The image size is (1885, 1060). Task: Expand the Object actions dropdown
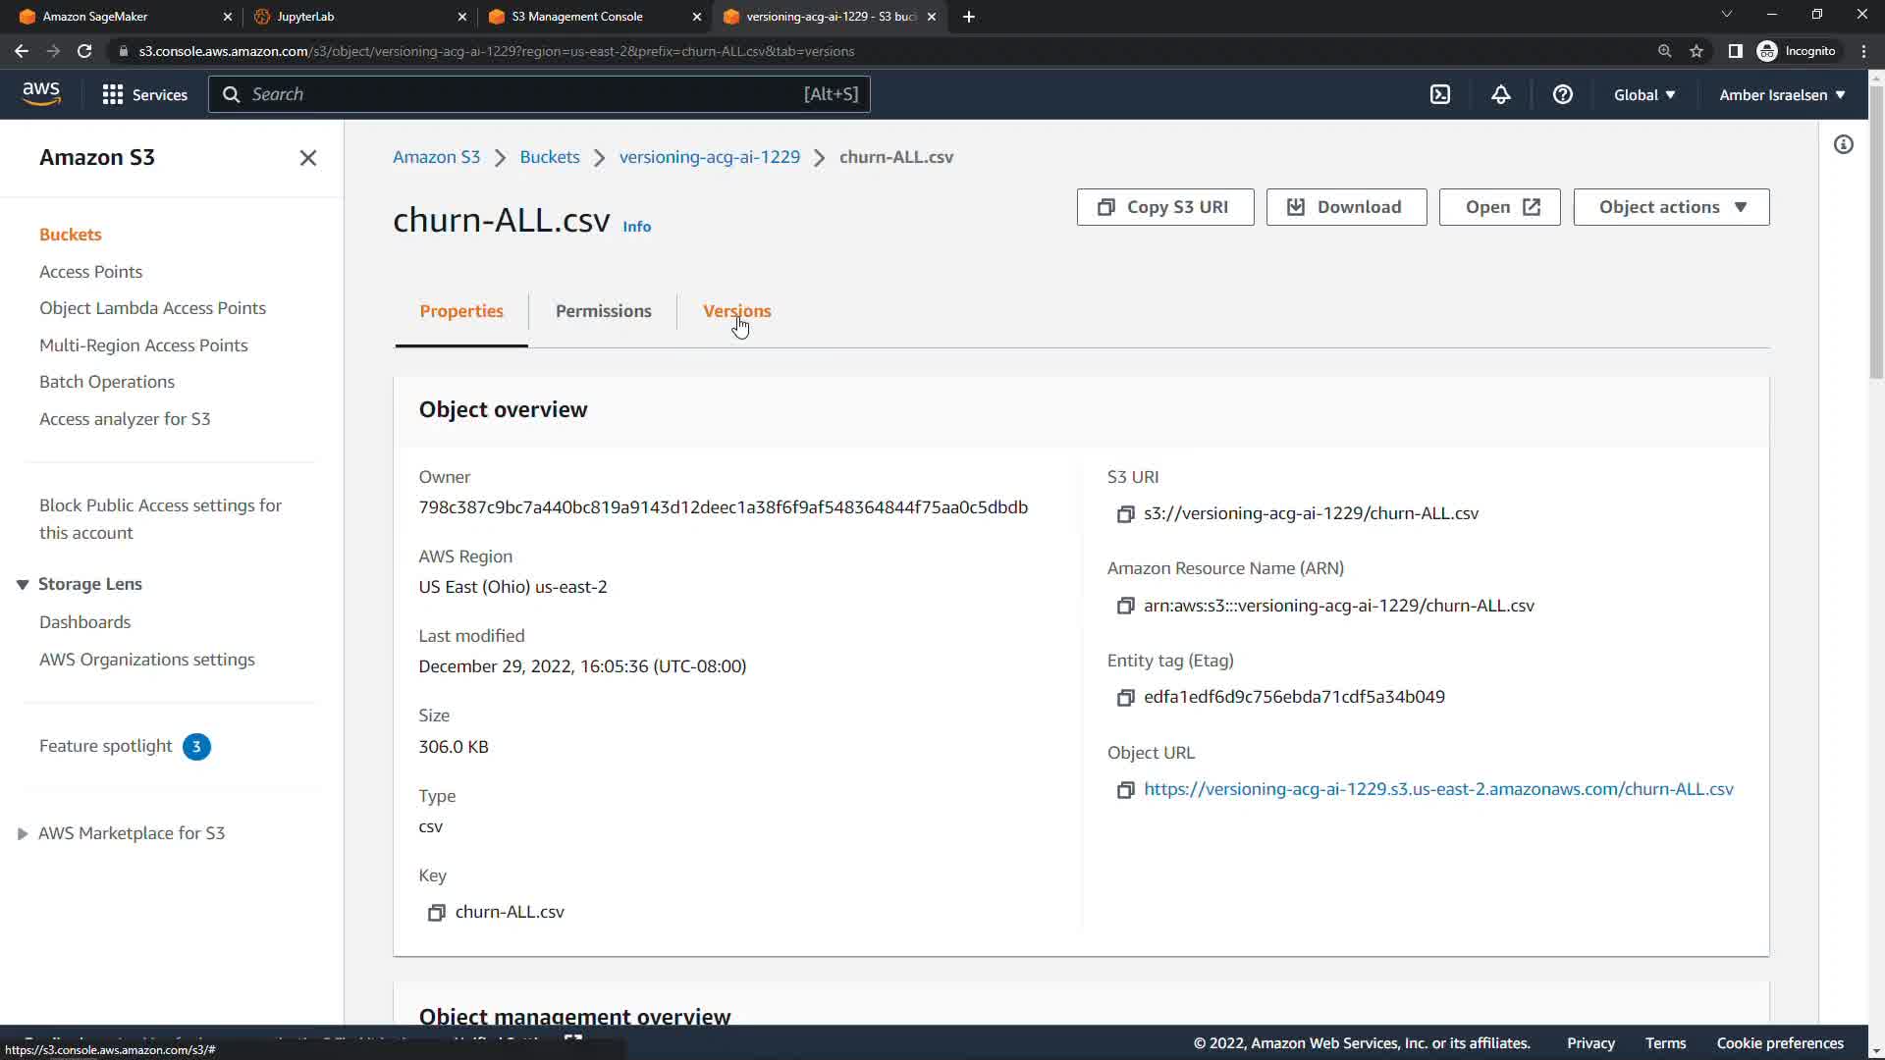coord(1671,207)
